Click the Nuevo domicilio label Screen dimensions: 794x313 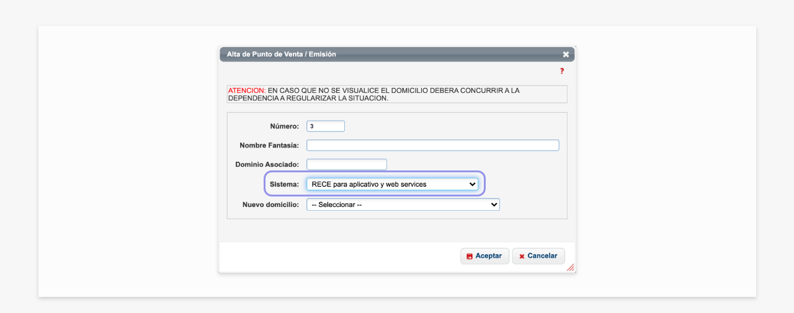pos(271,205)
